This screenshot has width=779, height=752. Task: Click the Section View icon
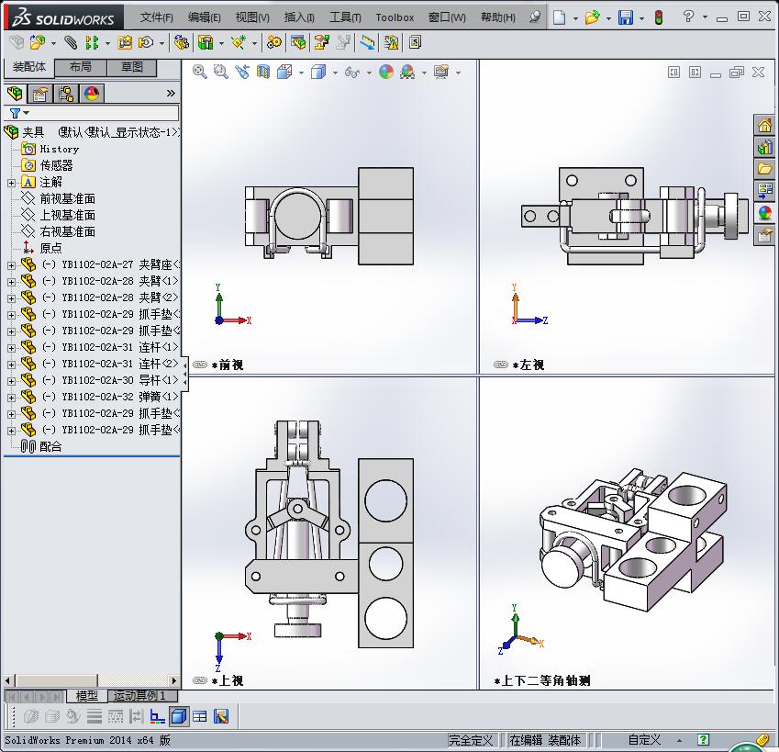point(263,72)
